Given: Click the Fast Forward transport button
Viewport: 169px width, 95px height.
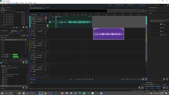Looking at the screenshot, I should pyautogui.click(x=82, y=79).
